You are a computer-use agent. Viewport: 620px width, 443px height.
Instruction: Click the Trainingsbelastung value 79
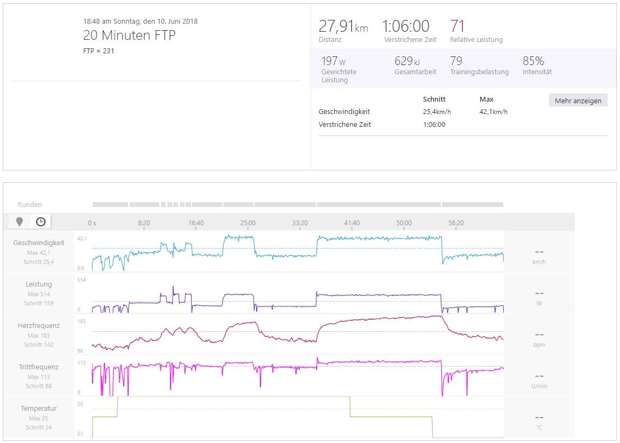pyautogui.click(x=456, y=61)
